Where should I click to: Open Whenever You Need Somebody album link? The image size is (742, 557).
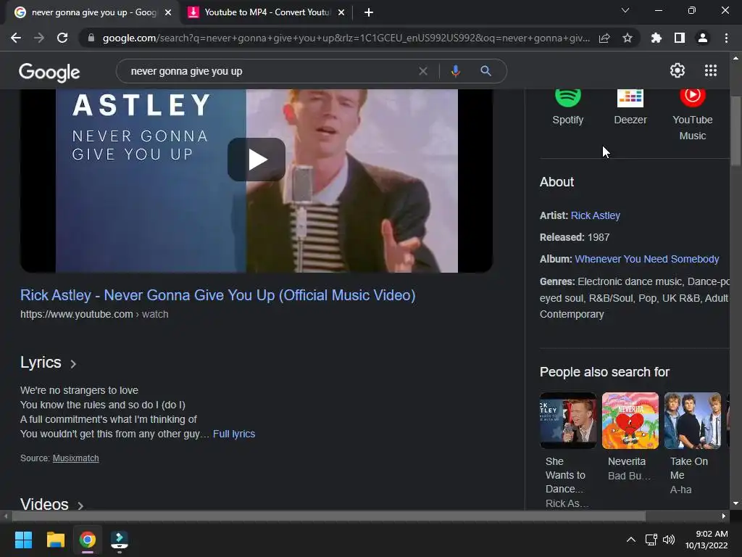[647, 259]
